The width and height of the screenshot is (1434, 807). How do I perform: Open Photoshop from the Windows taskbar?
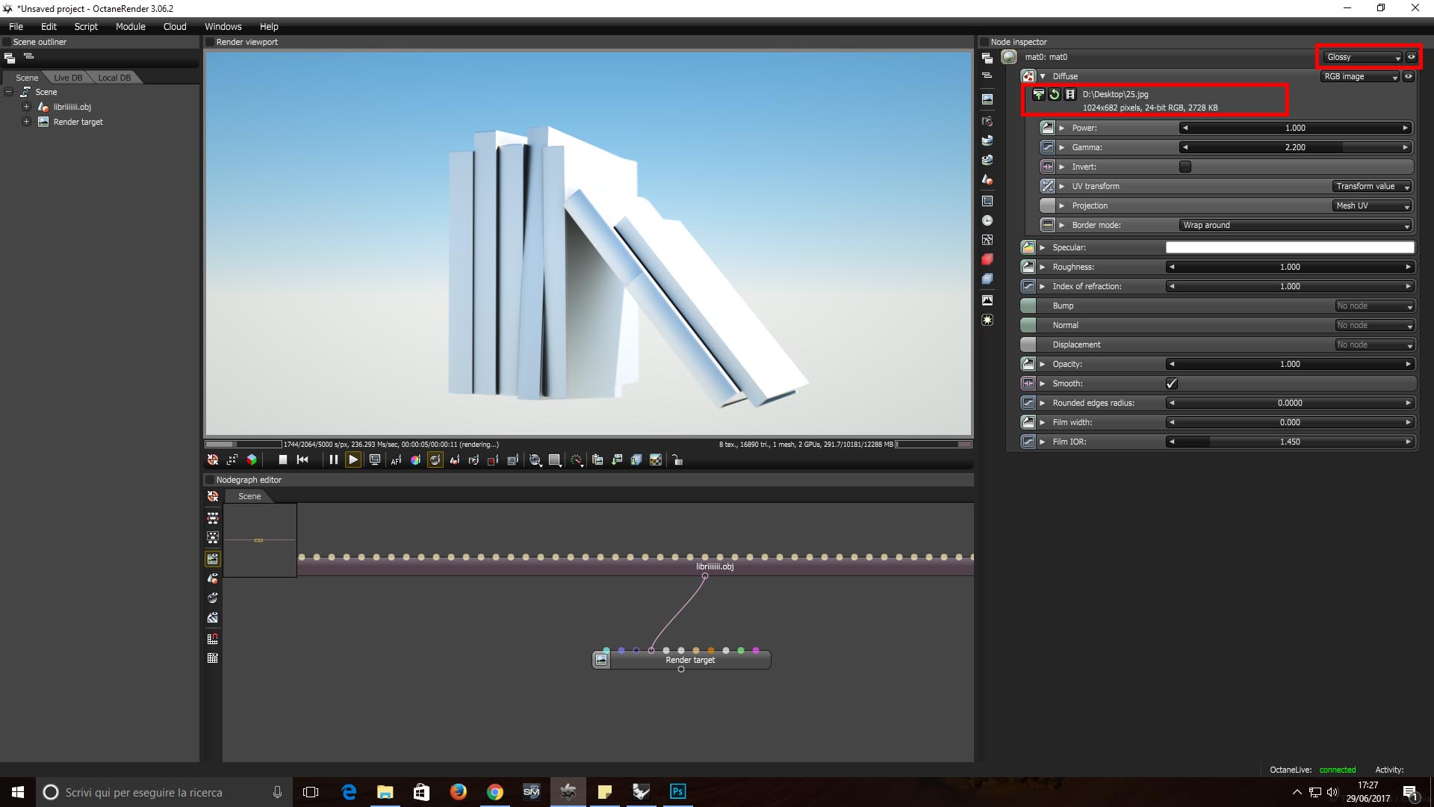click(x=677, y=791)
